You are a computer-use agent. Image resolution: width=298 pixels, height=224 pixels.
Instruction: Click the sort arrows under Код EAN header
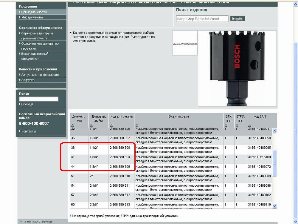click(249, 126)
